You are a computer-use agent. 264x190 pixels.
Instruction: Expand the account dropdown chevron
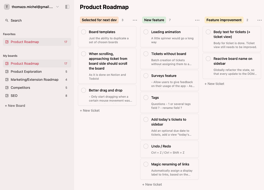(x=57, y=7)
